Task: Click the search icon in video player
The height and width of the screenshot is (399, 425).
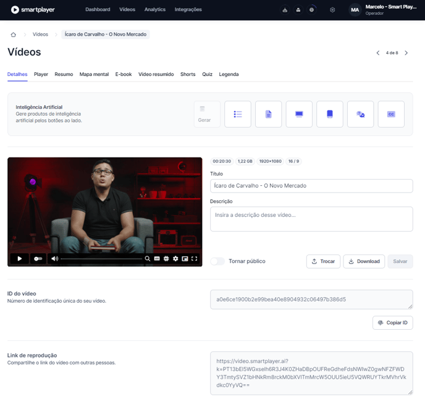Action: tap(148, 259)
